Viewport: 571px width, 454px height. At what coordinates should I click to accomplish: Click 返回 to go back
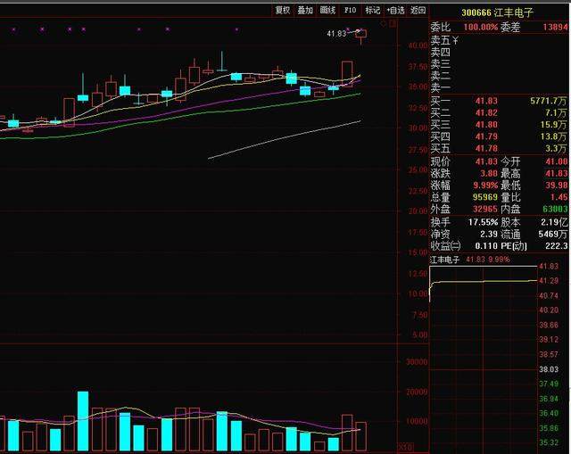(418, 11)
